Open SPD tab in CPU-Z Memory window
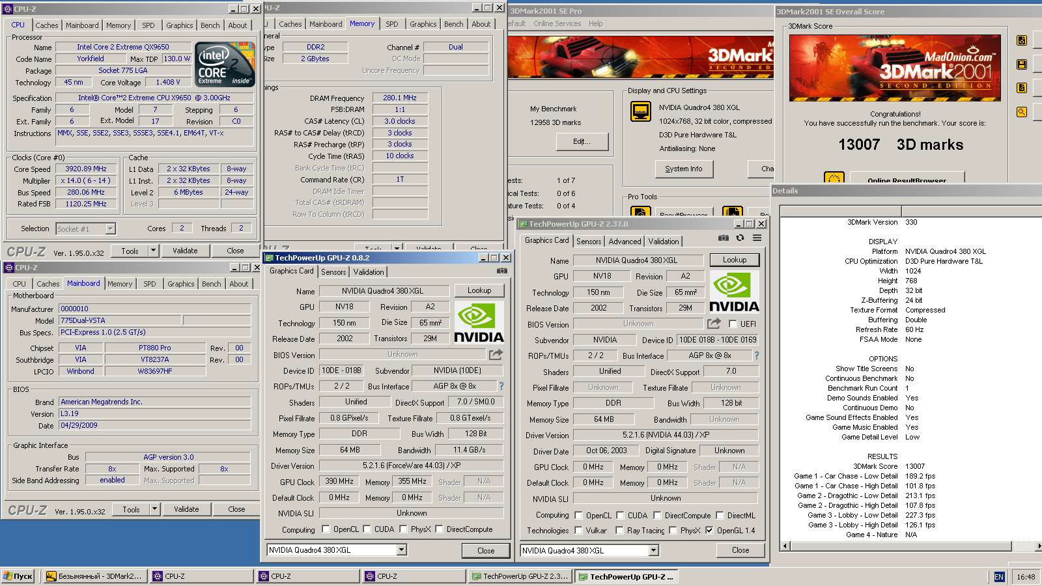This screenshot has height=586, width=1042. click(392, 24)
